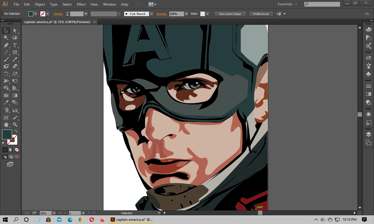Set paint mode to Color
The image size is (374, 224).
(5, 150)
